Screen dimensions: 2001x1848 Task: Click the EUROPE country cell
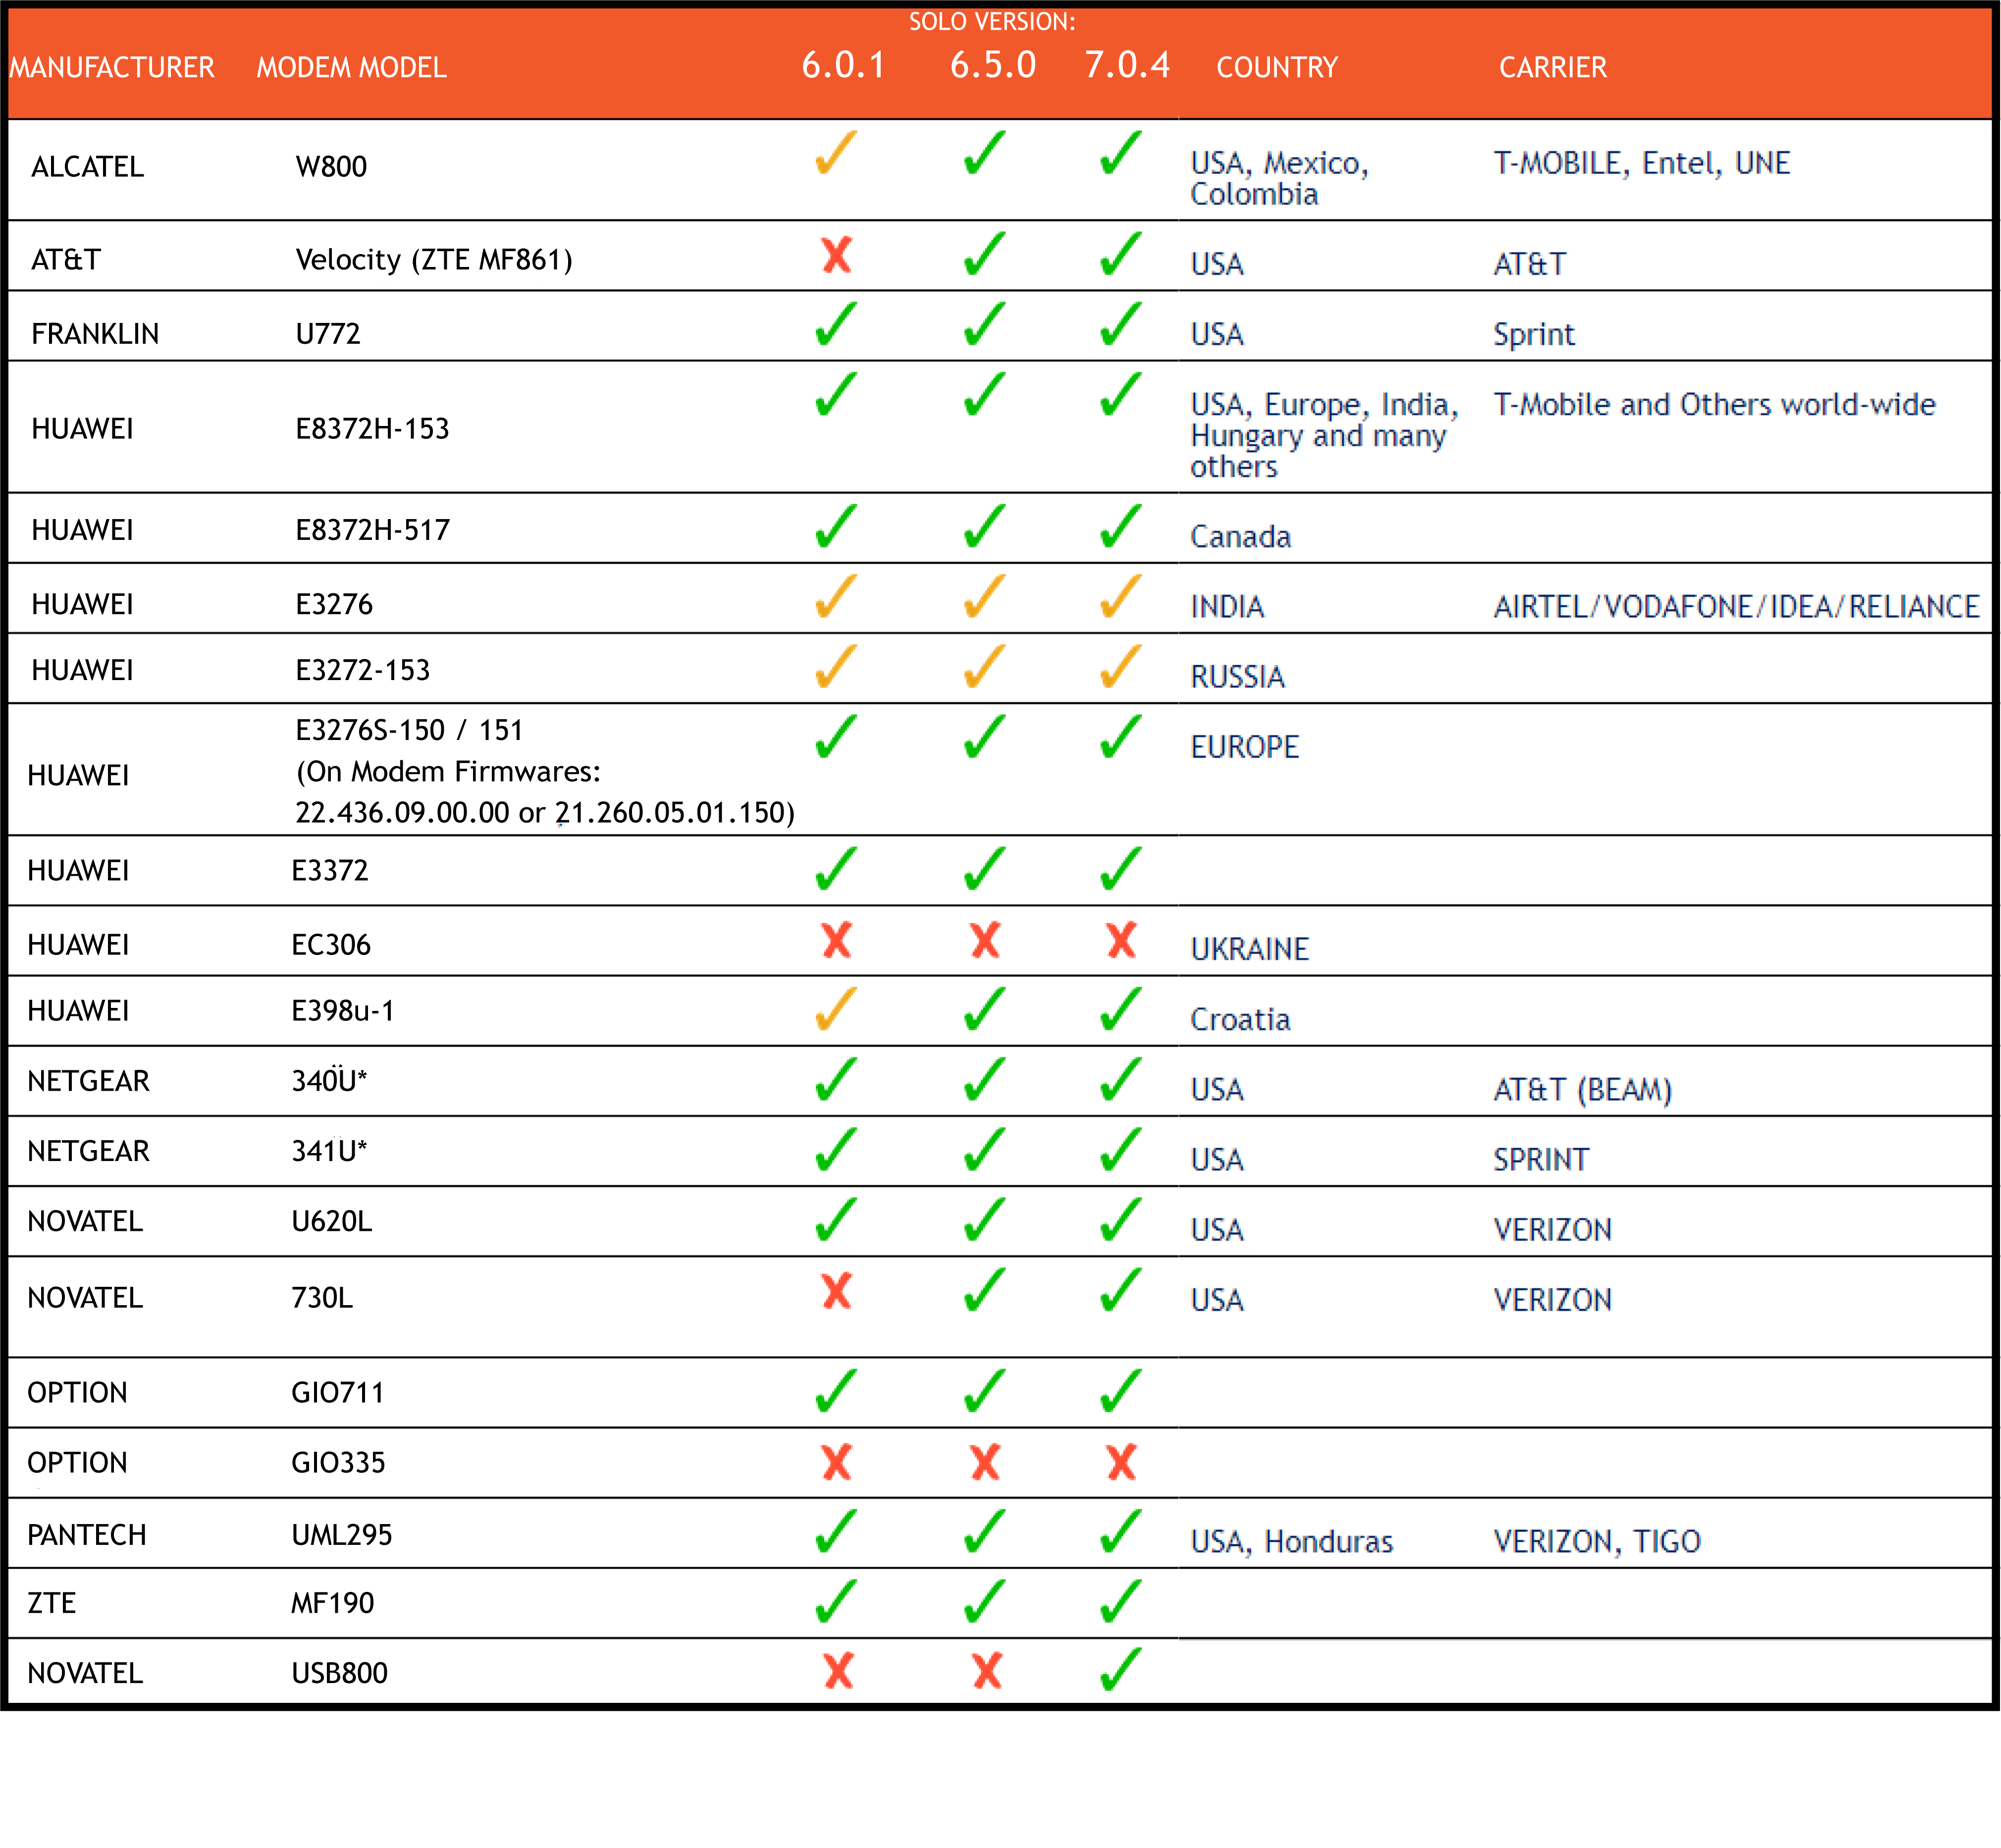(1244, 747)
